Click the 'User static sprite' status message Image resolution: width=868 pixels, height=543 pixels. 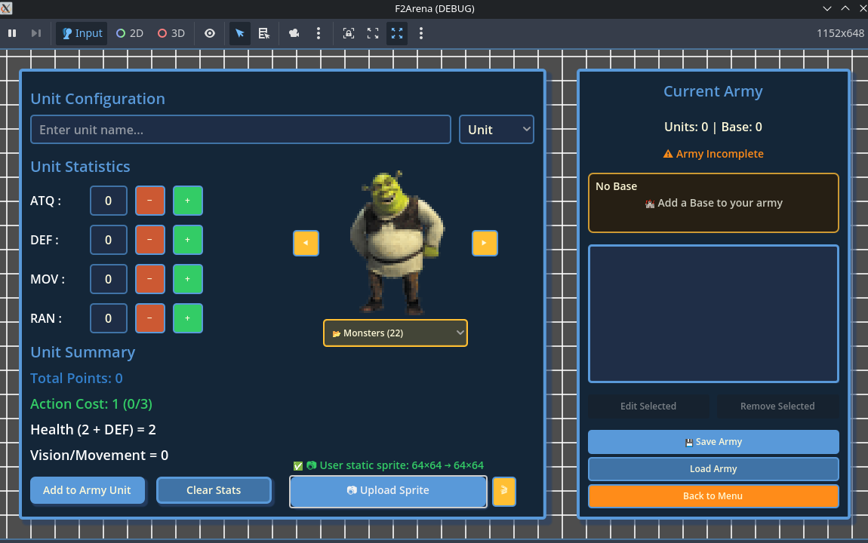388,465
